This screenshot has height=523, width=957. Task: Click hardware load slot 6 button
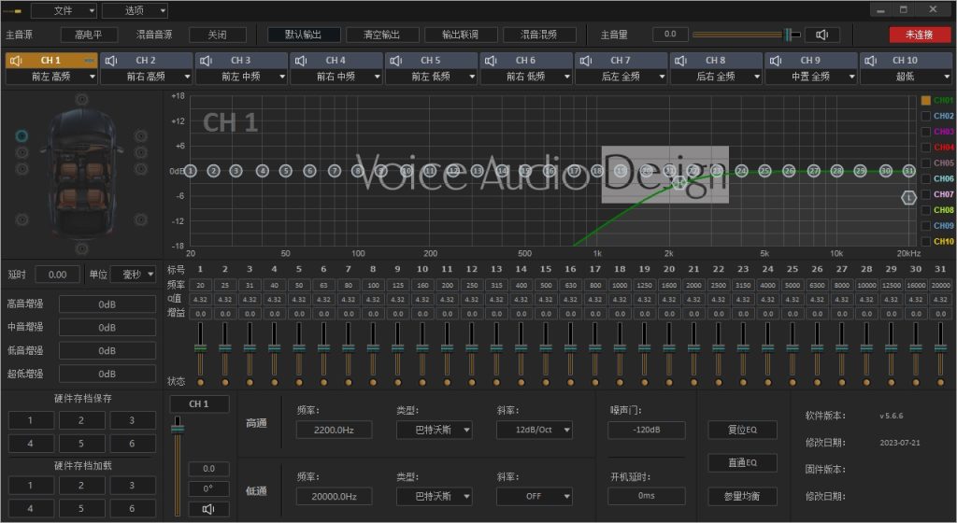pos(132,508)
